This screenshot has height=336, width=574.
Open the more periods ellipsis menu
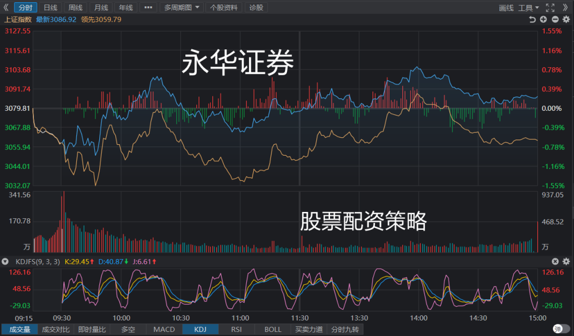coord(148,7)
